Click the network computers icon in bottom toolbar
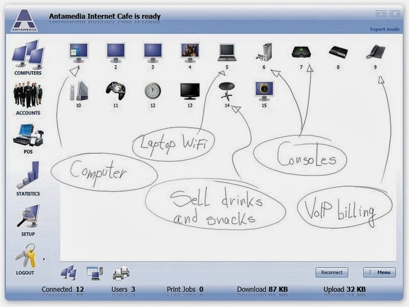Screen dimensions: 409x307 click(x=69, y=273)
